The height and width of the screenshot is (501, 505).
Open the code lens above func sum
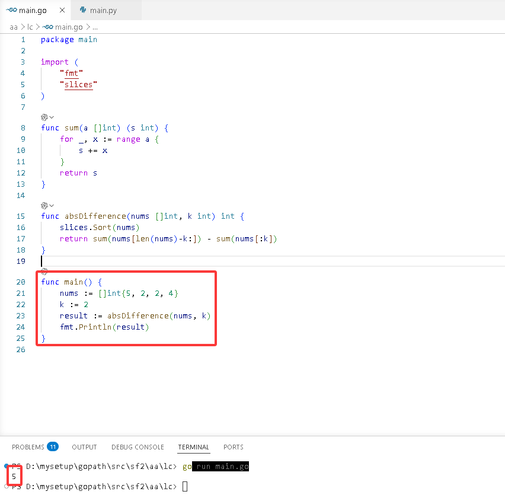click(44, 117)
